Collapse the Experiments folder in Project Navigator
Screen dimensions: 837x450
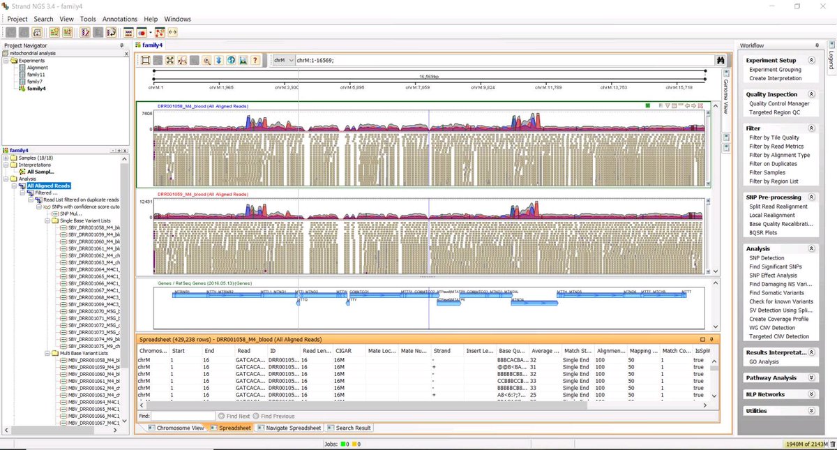coord(6,61)
